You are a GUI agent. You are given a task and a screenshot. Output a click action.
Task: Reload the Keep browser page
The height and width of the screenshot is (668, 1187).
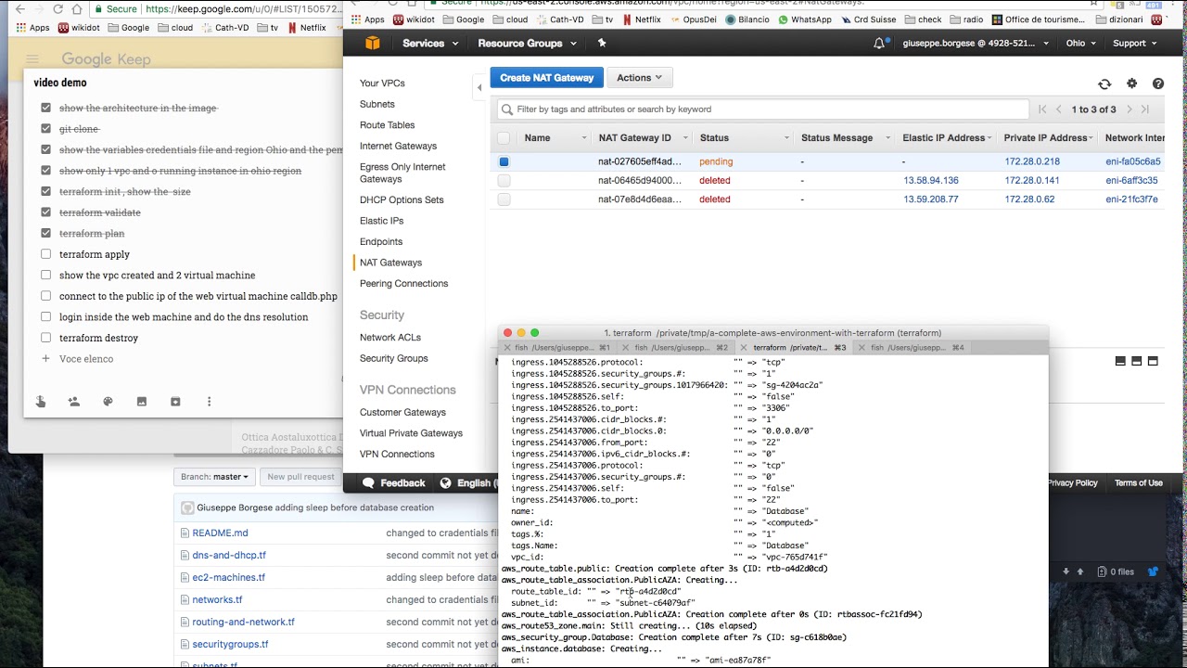(57, 9)
